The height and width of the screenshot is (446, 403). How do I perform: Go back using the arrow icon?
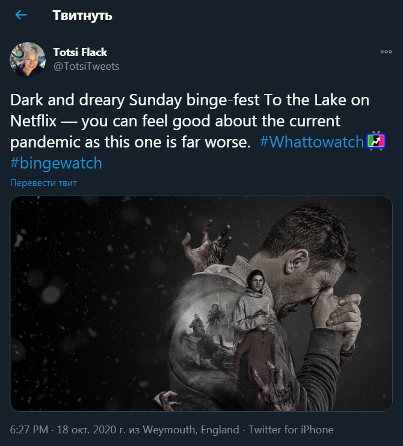[21, 15]
